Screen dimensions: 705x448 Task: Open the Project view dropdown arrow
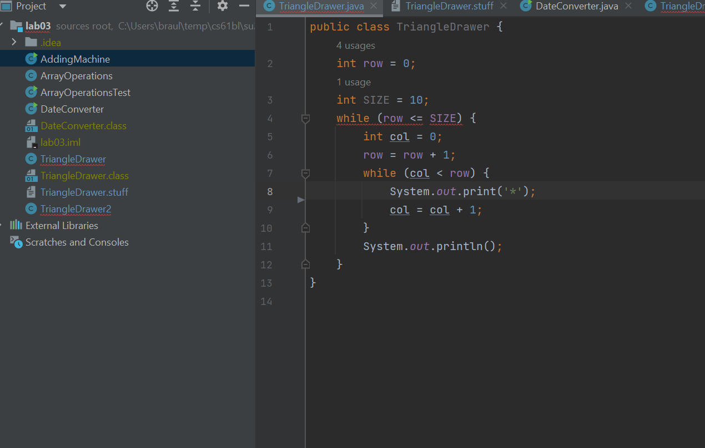[62, 6]
